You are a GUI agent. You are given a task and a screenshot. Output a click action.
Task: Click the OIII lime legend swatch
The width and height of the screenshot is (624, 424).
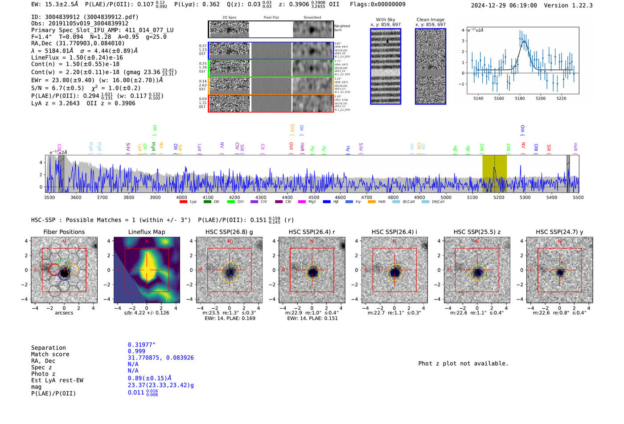click(x=231, y=202)
